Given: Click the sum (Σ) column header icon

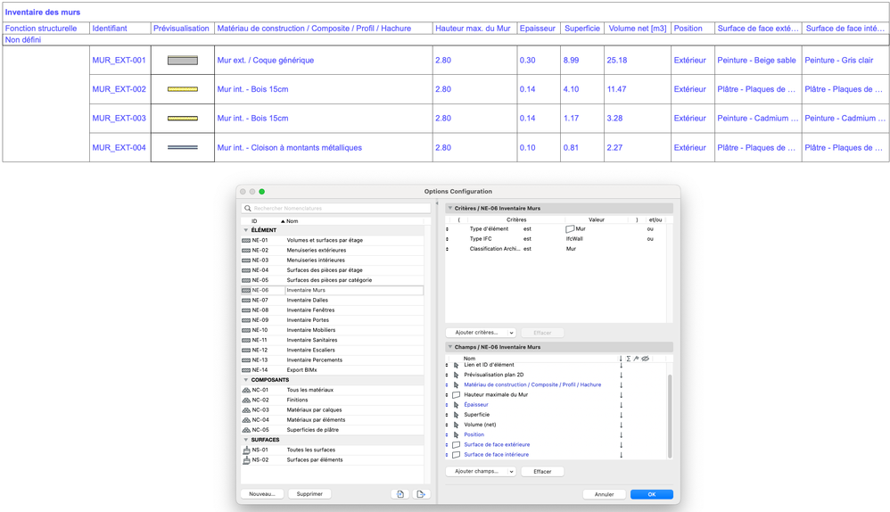Looking at the screenshot, I should (629, 359).
